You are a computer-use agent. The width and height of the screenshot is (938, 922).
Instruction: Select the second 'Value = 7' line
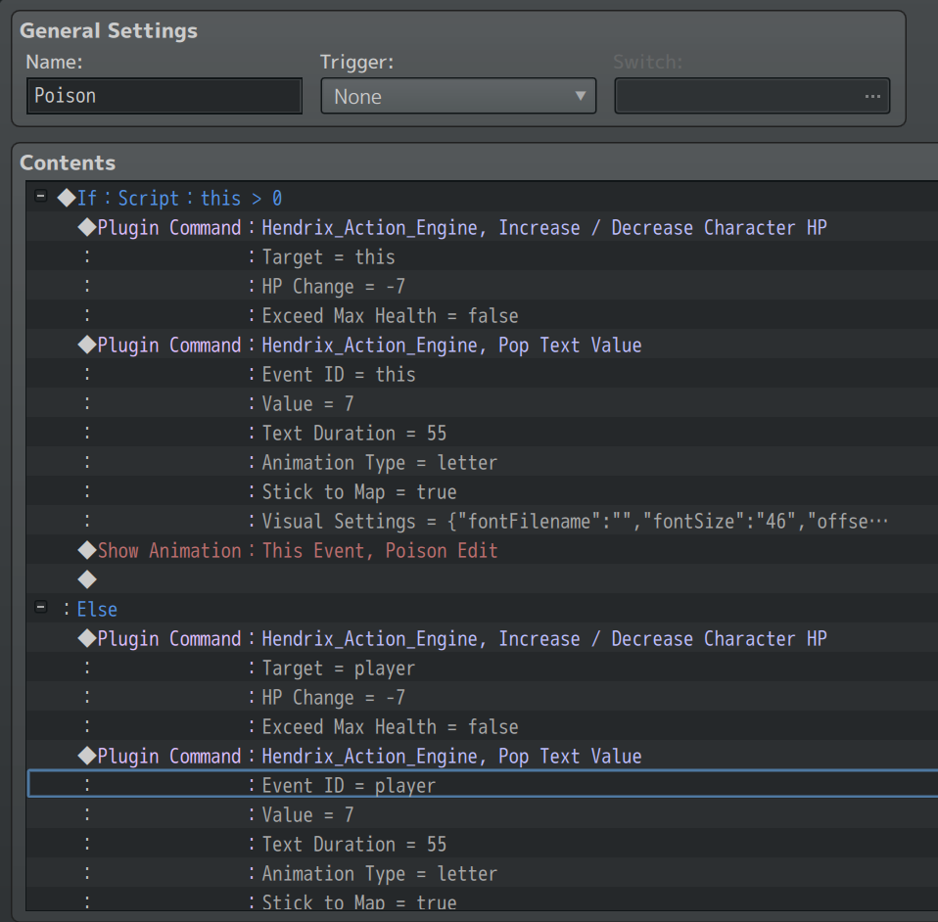pyautogui.click(x=482, y=813)
